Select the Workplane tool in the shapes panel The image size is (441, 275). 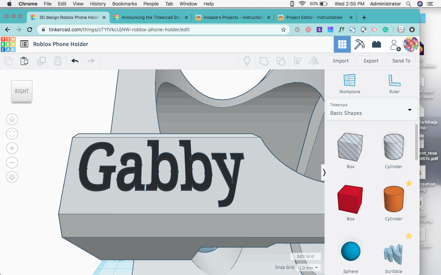[x=350, y=82]
